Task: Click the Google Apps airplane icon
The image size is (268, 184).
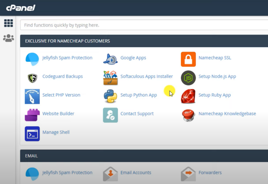Action: (110, 59)
